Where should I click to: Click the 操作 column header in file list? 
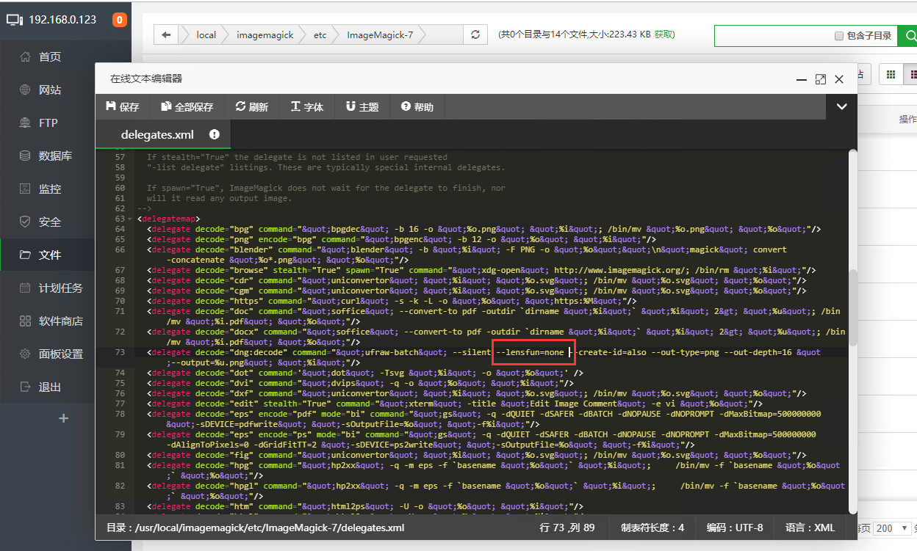[x=907, y=119]
